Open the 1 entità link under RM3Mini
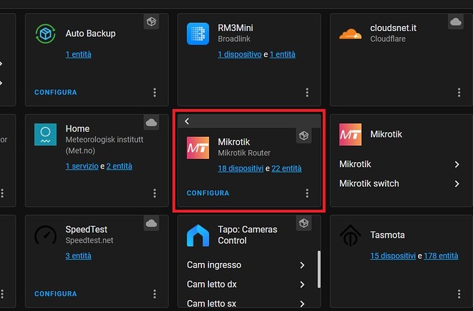473x311 pixels. [x=282, y=54]
